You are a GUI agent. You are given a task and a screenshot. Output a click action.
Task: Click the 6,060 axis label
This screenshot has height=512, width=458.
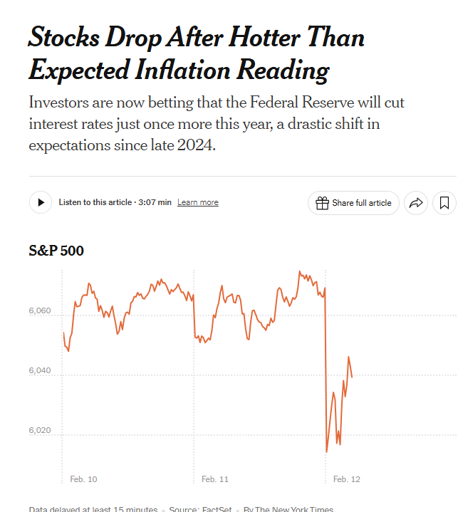(x=41, y=312)
